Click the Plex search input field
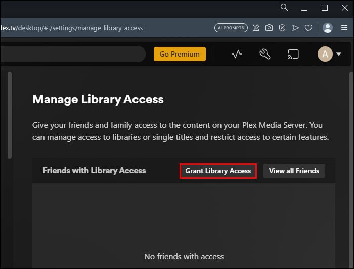The image size is (354, 269). (x=71, y=54)
